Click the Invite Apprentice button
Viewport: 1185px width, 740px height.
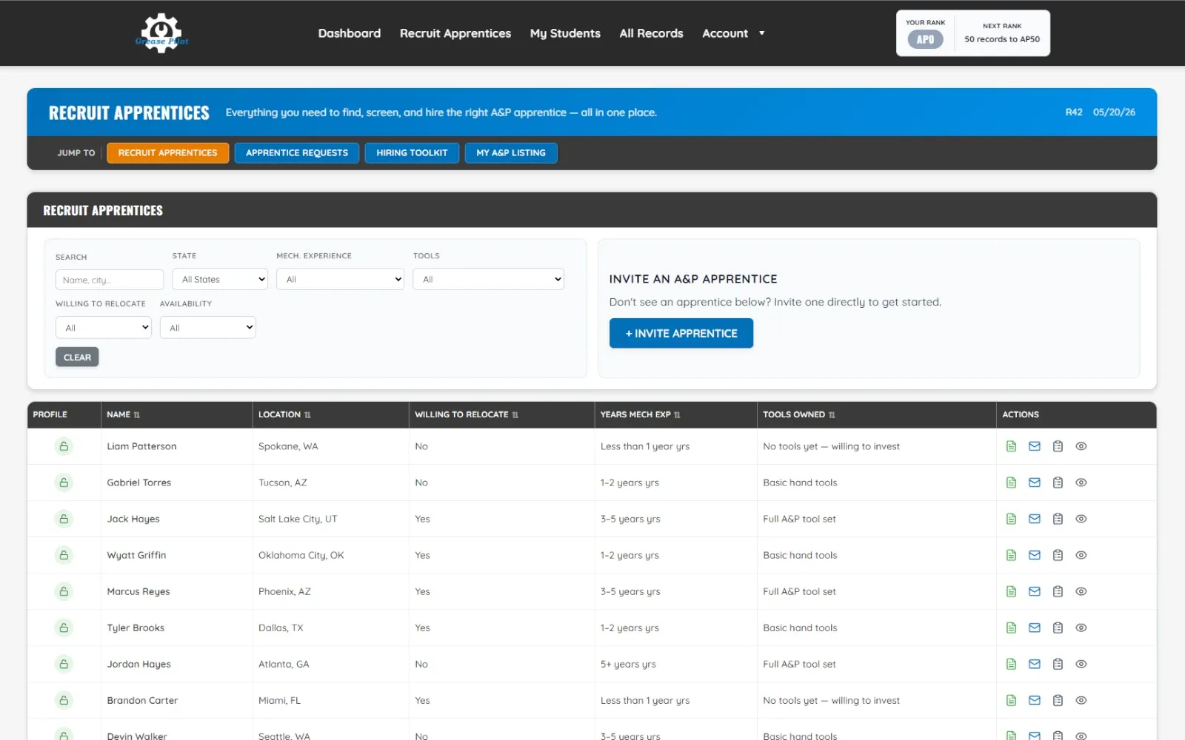tap(681, 333)
